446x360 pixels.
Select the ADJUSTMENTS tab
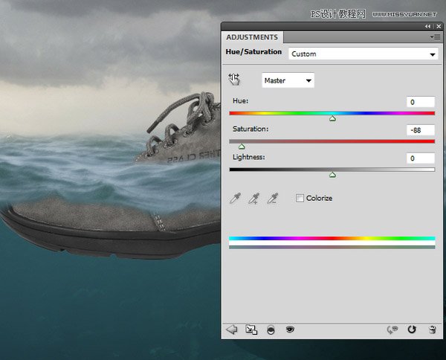pyautogui.click(x=252, y=37)
